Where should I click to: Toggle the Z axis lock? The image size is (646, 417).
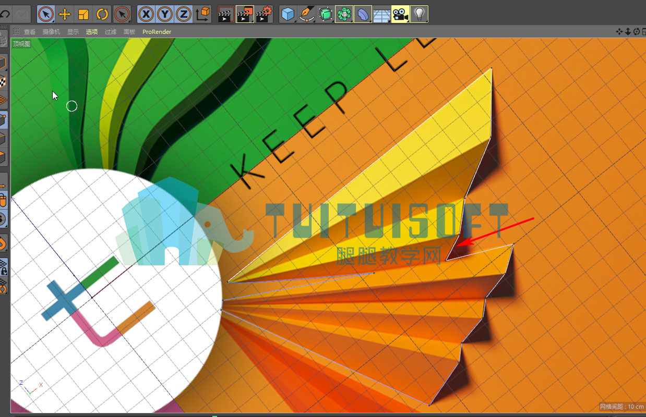tap(184, 14)
